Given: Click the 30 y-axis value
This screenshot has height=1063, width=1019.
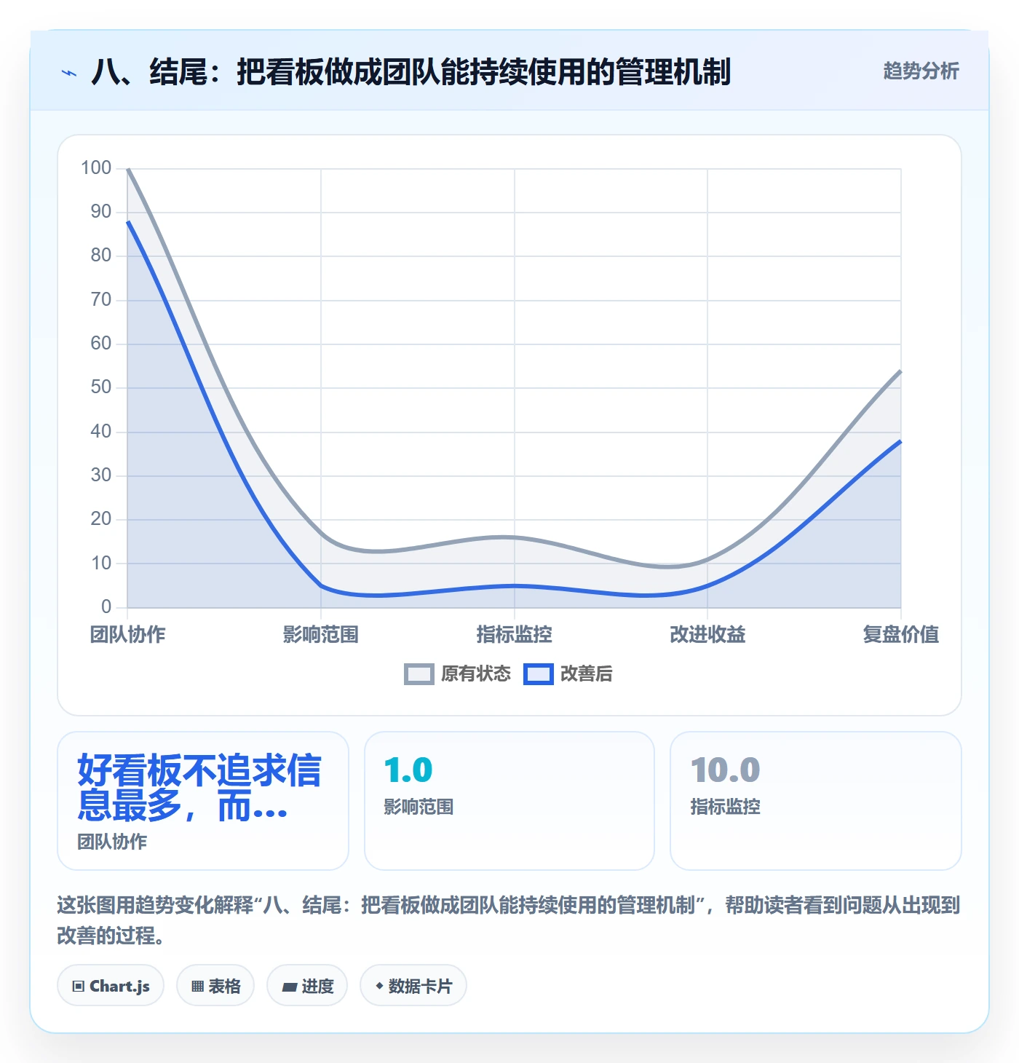Looking at the screenshot, I should point(101,475).
